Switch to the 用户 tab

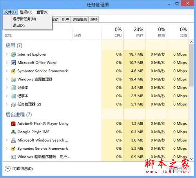pos(65,20)
